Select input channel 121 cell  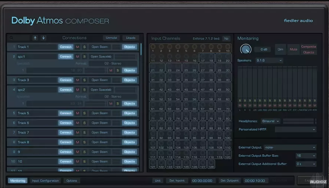(153, 164)
